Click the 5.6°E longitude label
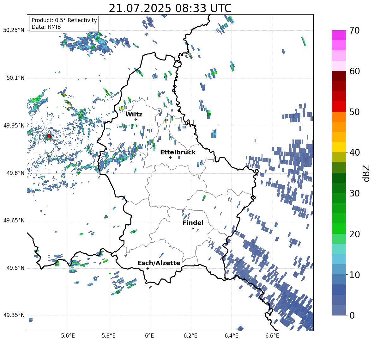This screenshot has width=374, height=342. 68,336
